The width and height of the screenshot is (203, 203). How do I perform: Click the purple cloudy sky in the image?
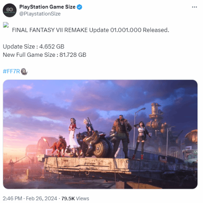click(x=83, y=98)
